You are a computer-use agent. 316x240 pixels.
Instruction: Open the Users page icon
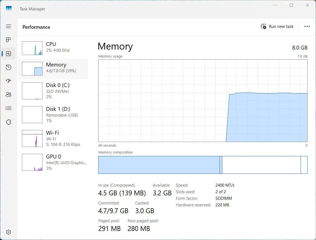(x=8, y=95)
